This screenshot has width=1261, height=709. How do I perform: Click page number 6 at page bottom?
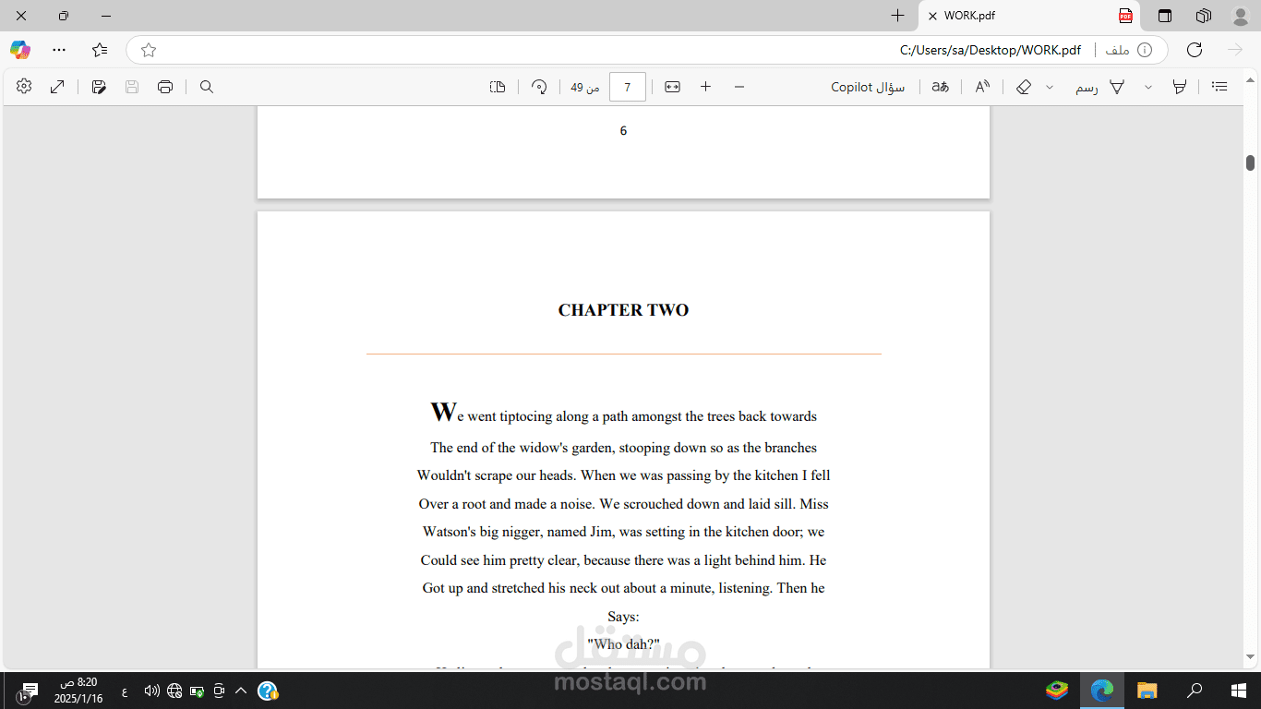pos(623,131)
